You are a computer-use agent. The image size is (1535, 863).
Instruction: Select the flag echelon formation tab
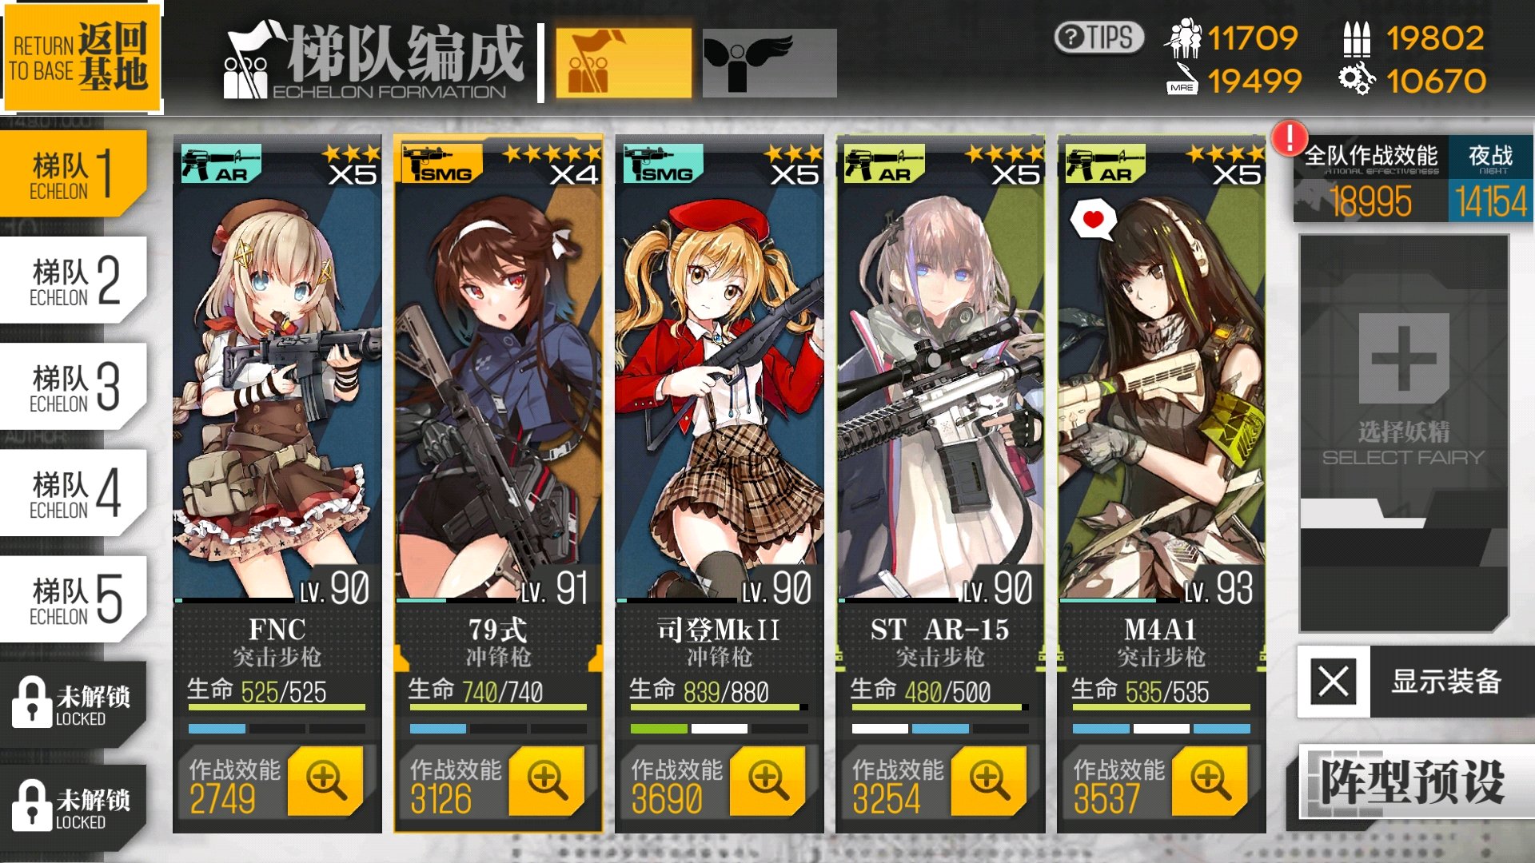point(623,63)
